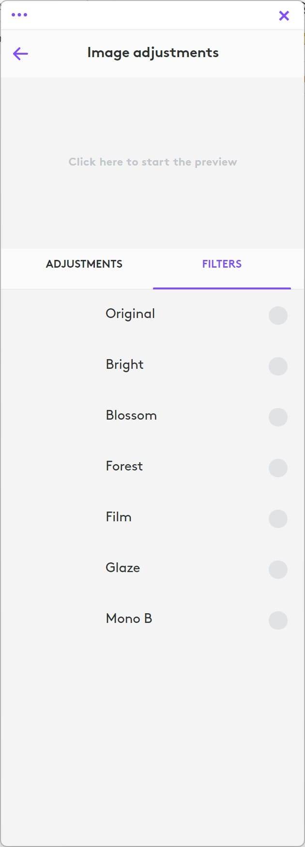Select the Film filter radio button

[278, 519]
